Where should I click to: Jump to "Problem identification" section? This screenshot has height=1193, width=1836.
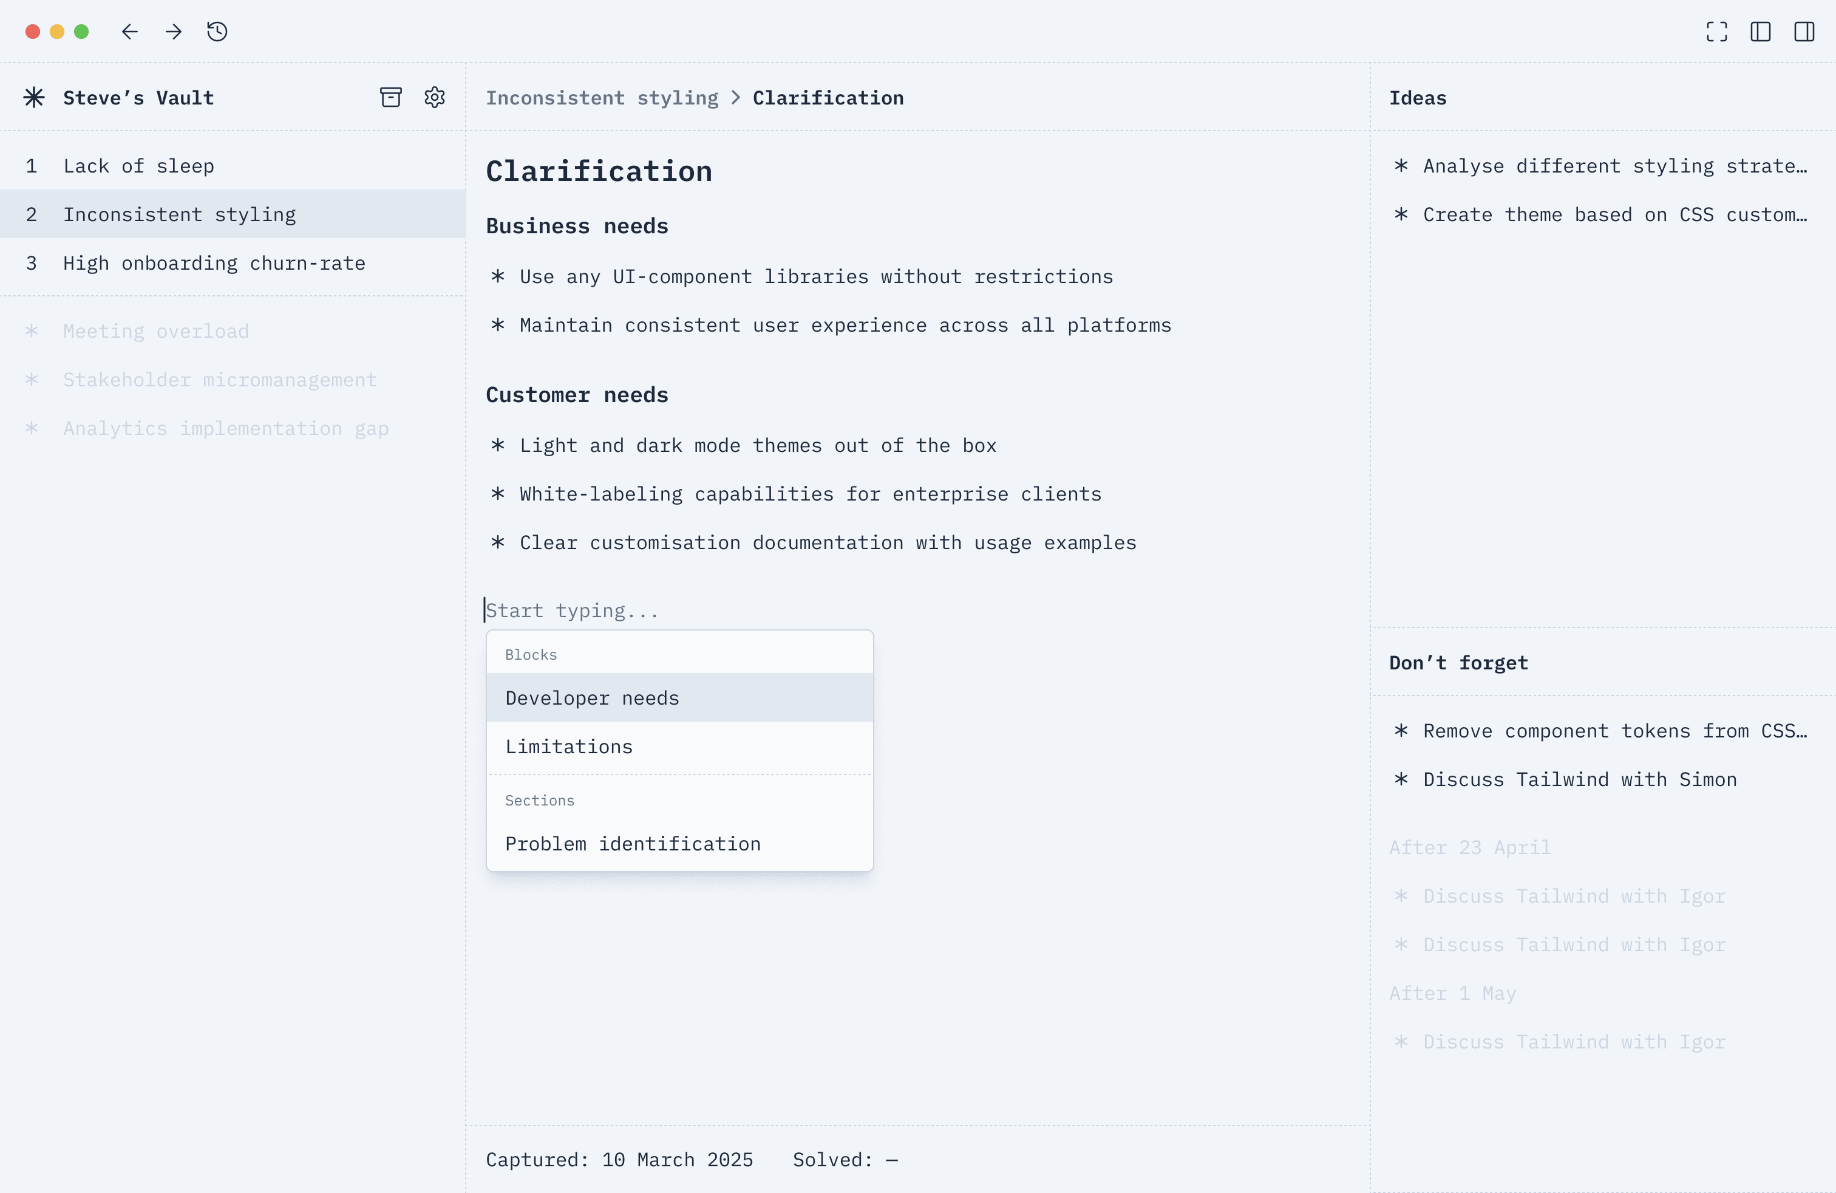click(633, 844)
